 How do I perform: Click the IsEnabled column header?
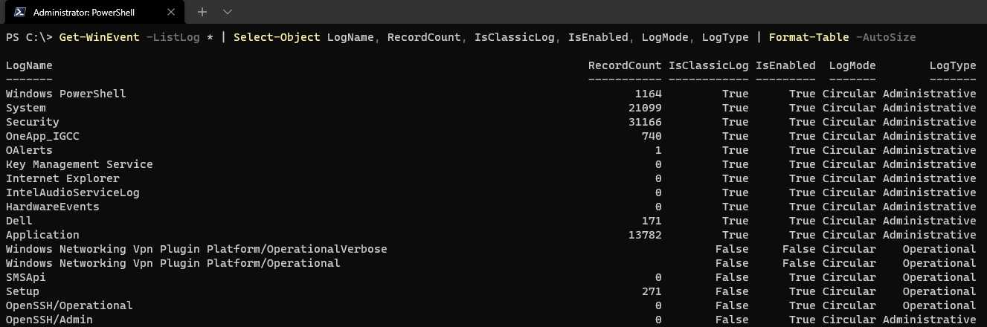(785, 65)
